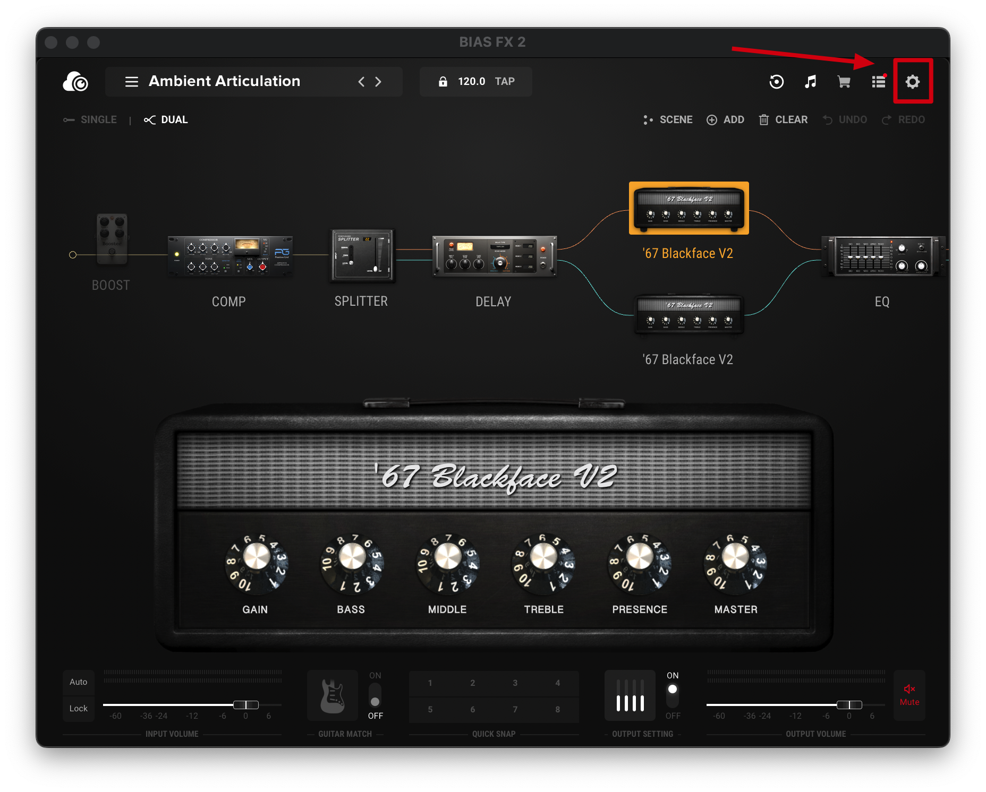The image size is (986, 792).
Task: Toggle the Output Setting on/off switch
Action: pos(673,696)
